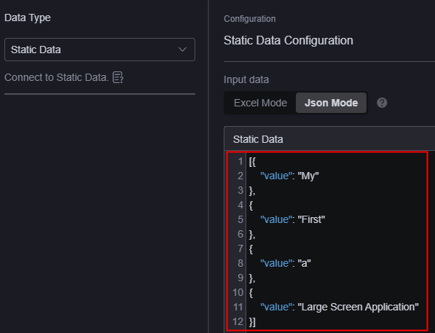Select Static Data in Data Type combo box
Image resolution: width=435 pixels, height=333 pixels.
100,50
